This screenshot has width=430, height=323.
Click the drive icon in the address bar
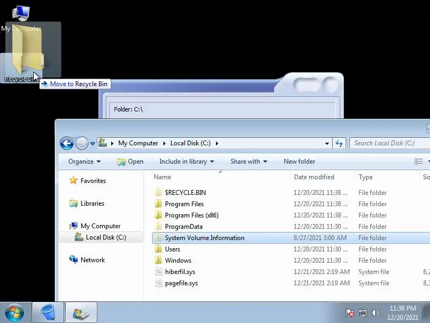[x=103, y=143]
